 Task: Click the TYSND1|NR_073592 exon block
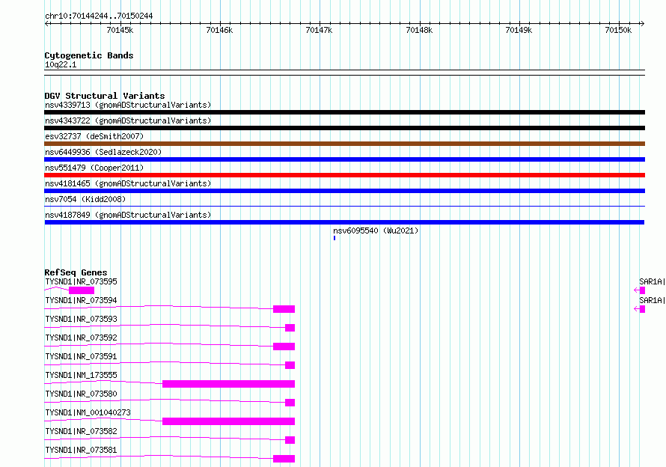pyautogui.click(x=284, y=347)
